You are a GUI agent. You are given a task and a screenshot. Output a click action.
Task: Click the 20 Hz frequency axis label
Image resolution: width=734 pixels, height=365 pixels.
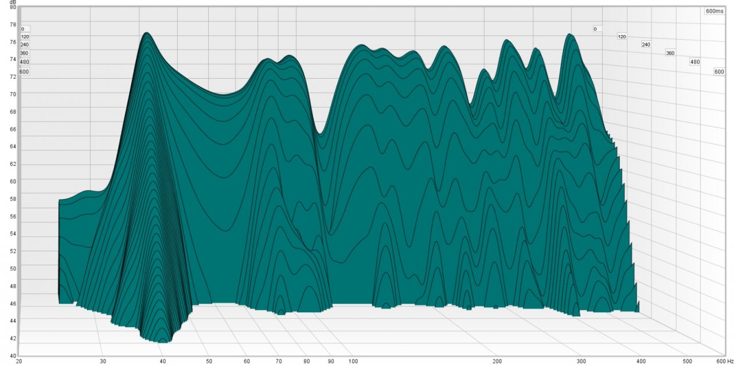pyautogui.click(x=19, y=362)
